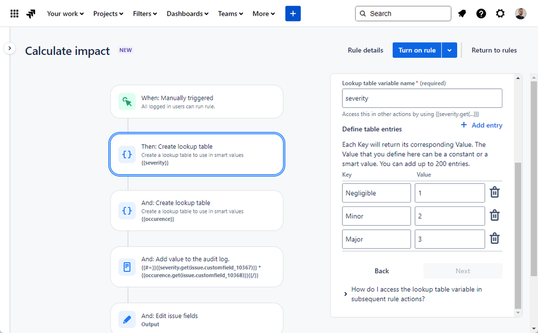Click the Minor key field
Viewport: 538px width, 333px height.
[376, 216]
